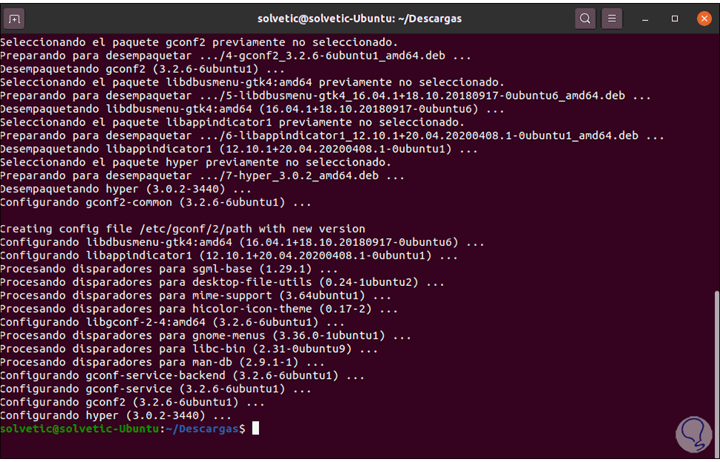The image size is (720, 462).
Task: Click the 'Configurando gconf2-common' line
Action: [156, 202]
